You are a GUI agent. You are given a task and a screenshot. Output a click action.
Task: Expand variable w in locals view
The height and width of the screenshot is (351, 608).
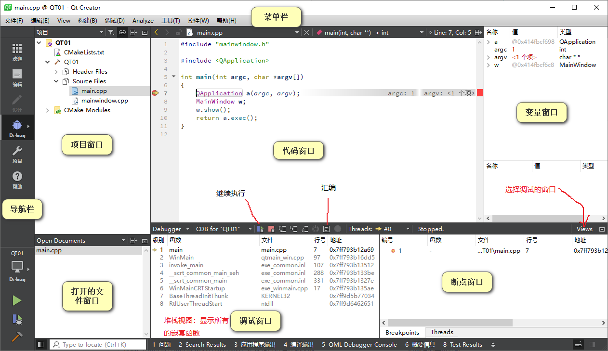[x=489, y=65]
